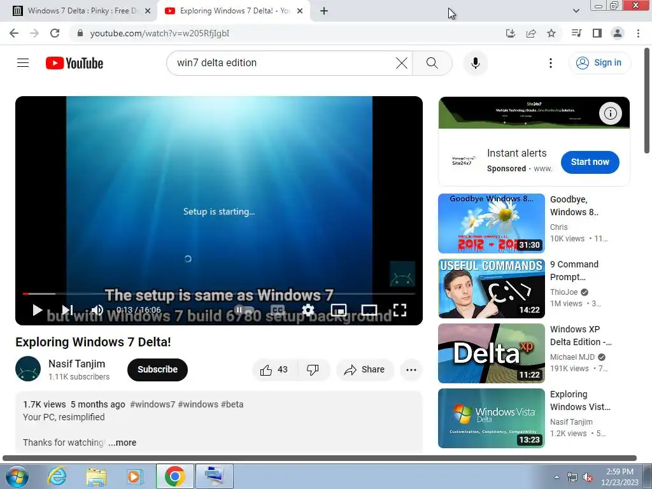Open more actions ellipsis under video
652x489 pixels.
[x=411, y=370]
